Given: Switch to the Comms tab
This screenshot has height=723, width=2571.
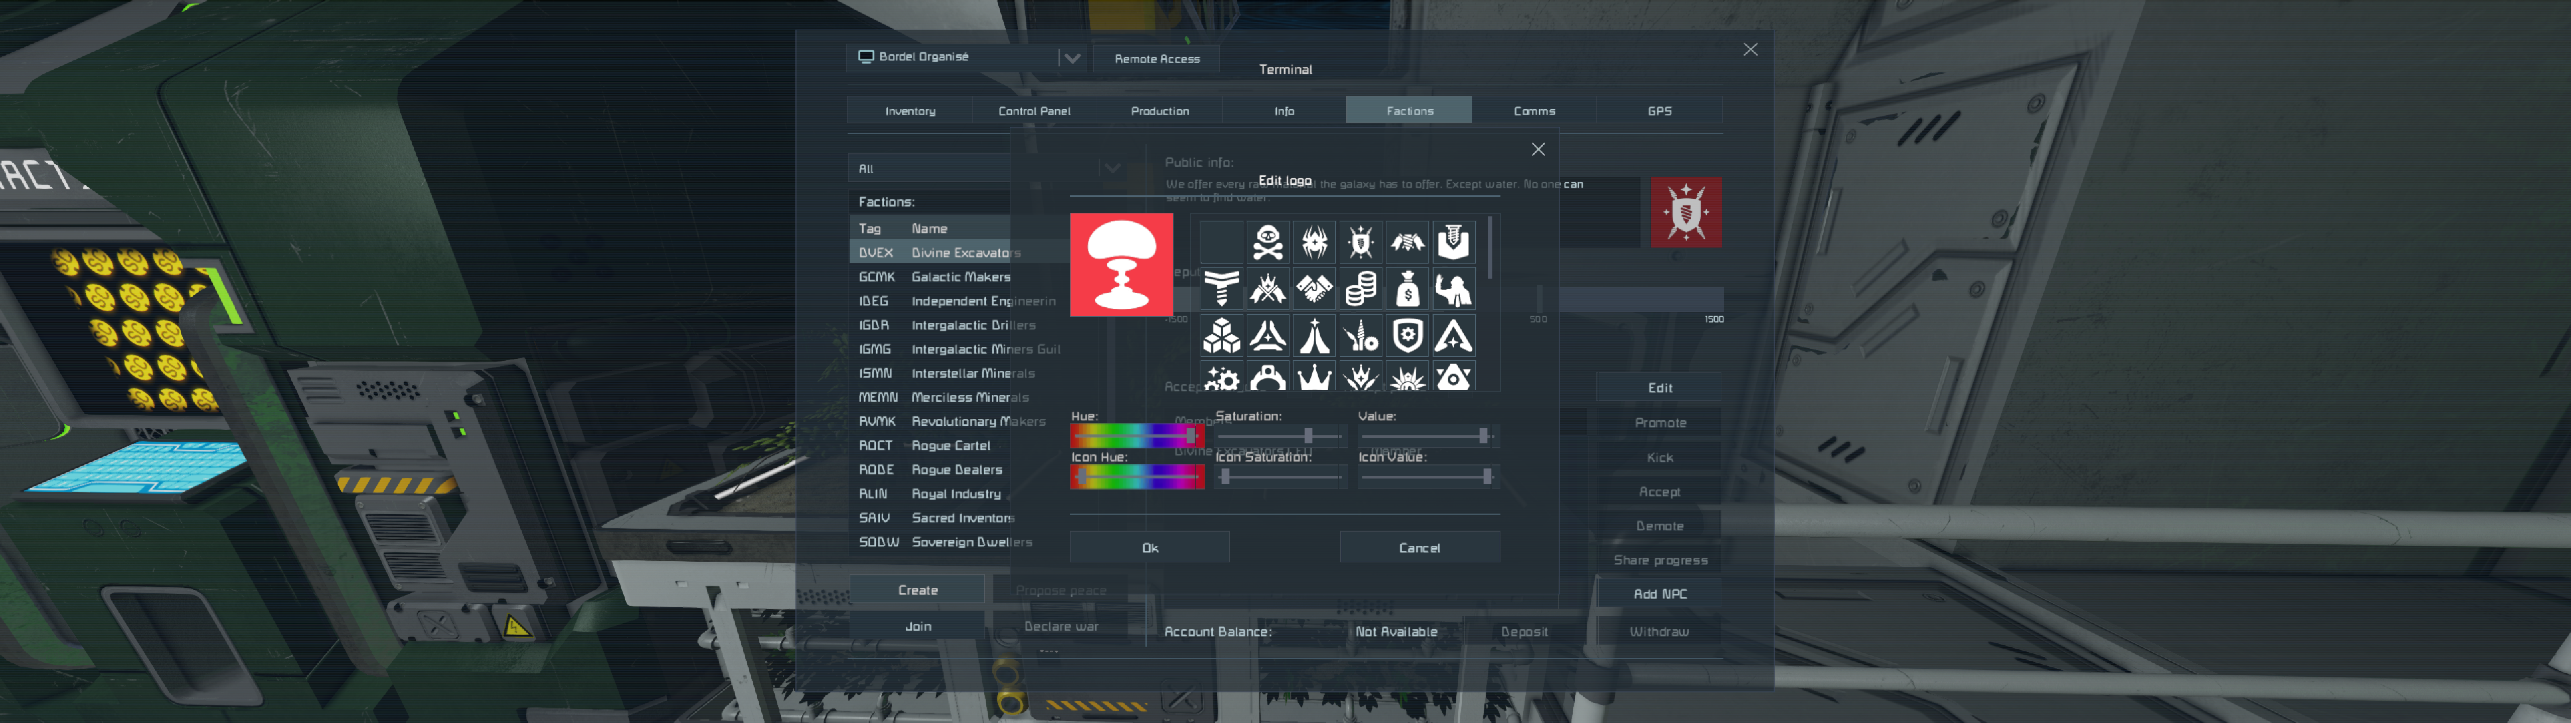Looking at the screenshot, I should [1533, 111].
